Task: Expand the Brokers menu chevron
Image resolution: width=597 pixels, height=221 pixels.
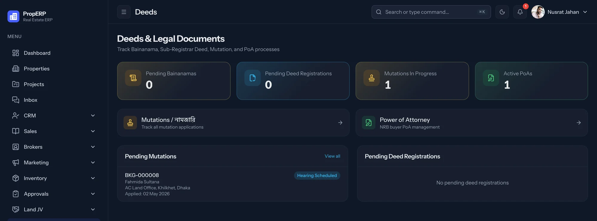Action: point(93,147)
